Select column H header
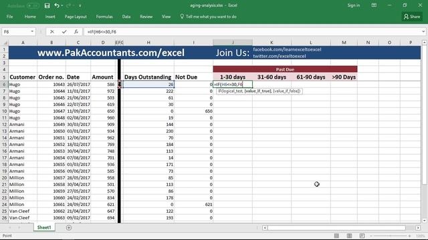This screenshot has height=240, width=428. coord(148,43)
